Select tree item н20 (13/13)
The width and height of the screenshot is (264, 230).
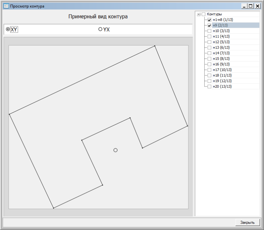[x=222, y=87]
